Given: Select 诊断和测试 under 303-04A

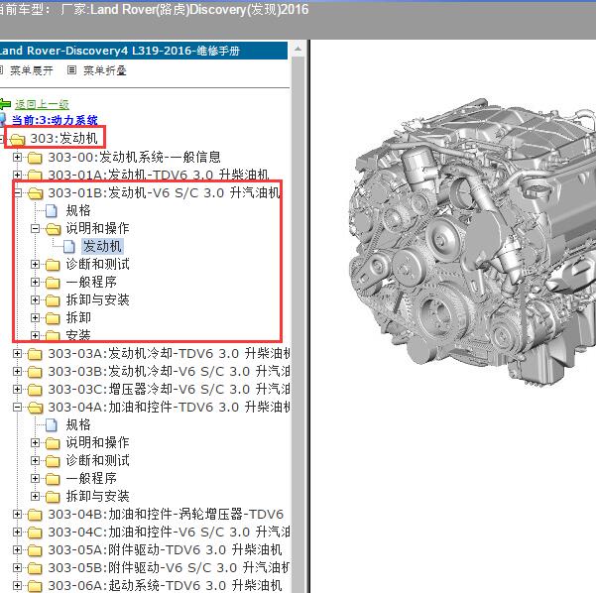Looking at the screenshot, I should click(x=98, y=461).
